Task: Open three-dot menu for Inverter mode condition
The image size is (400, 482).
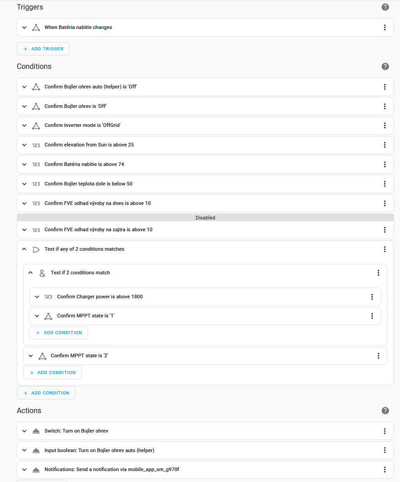Action: [x=385, y=126]
